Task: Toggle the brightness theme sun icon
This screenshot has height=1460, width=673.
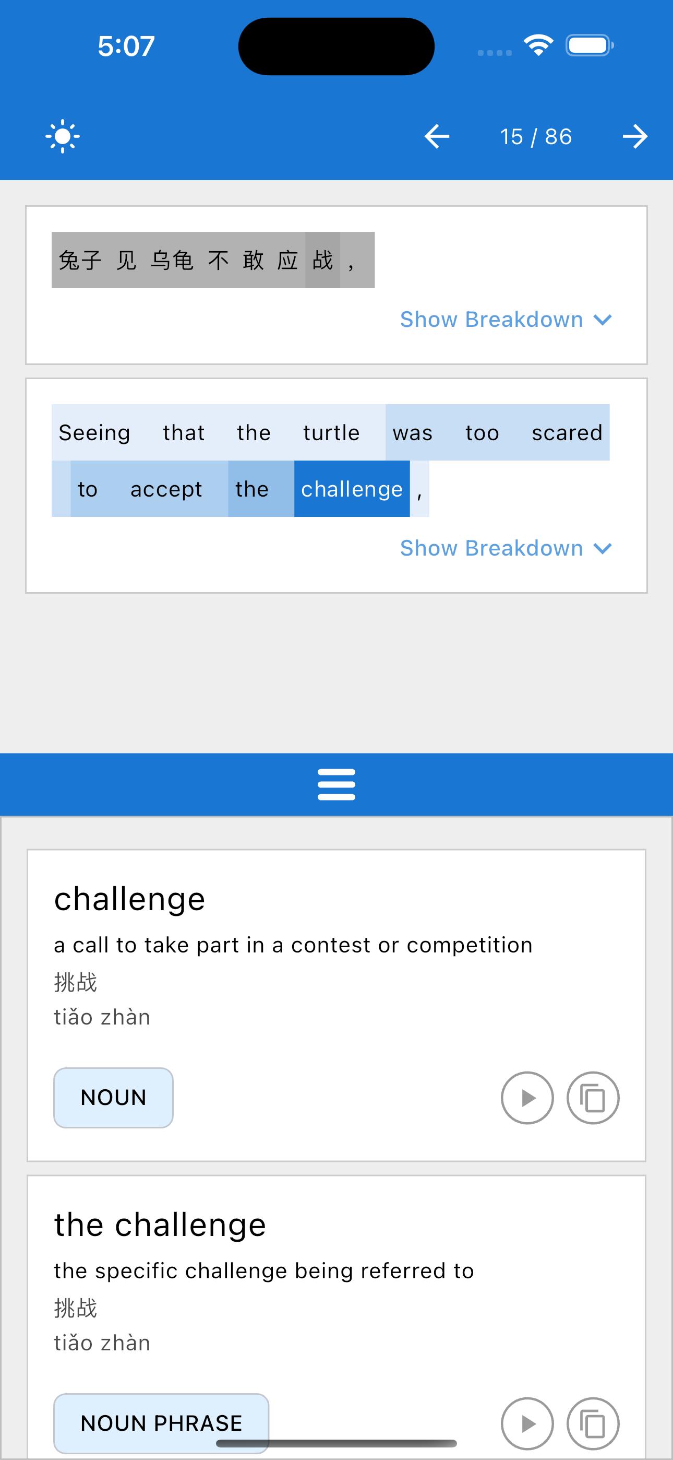Action: 62,137
